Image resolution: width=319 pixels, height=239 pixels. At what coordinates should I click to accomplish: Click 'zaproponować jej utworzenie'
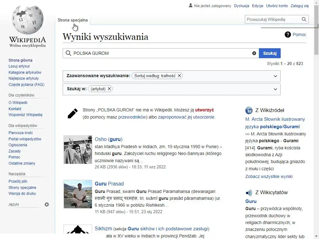pos(186,117)
